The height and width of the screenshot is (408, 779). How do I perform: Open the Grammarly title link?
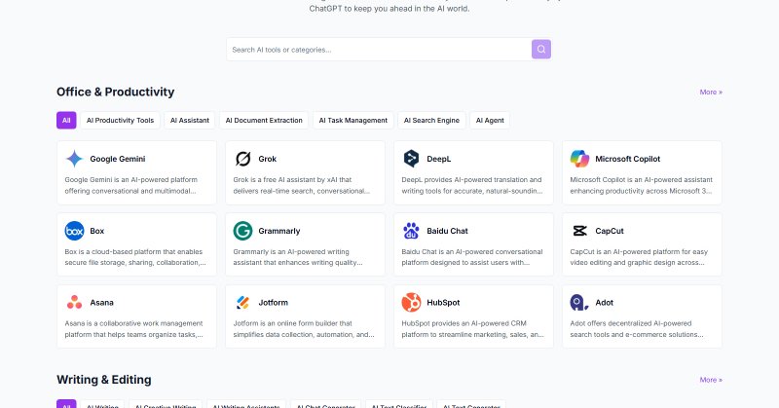[x=279, y=231]
